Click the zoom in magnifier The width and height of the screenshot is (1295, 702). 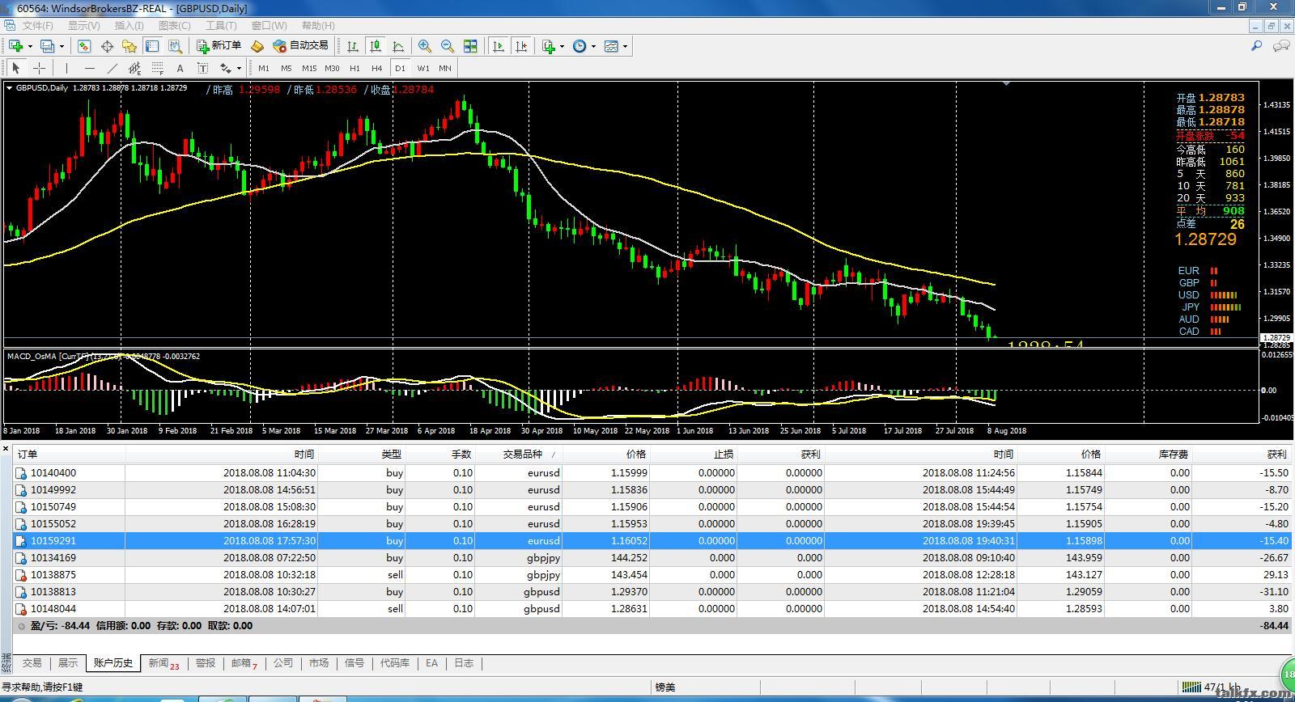pyautogui.click(x=425, y=46)
